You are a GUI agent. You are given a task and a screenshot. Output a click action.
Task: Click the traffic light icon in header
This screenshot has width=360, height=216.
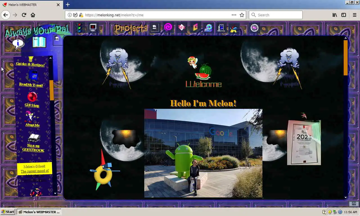[80, 28]
